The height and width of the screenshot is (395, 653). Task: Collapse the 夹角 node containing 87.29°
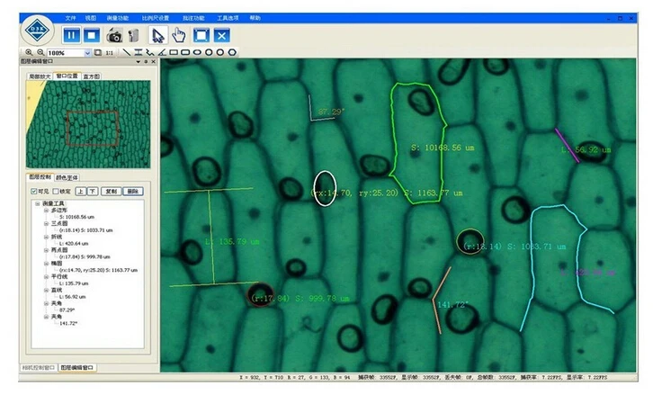[x=46, y=304]
